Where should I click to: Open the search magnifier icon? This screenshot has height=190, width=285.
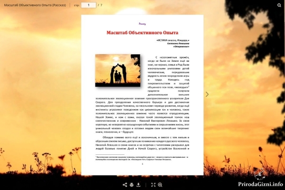click(x=279, y=5)
